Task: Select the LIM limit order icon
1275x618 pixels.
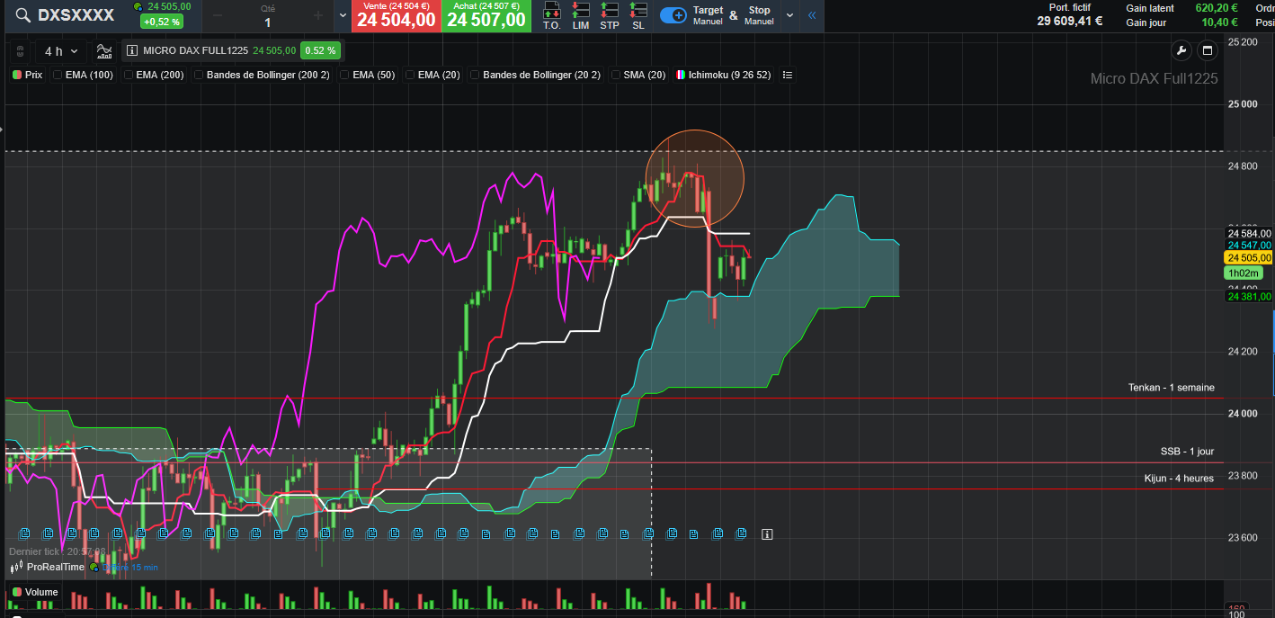Action: click(581, 15)
